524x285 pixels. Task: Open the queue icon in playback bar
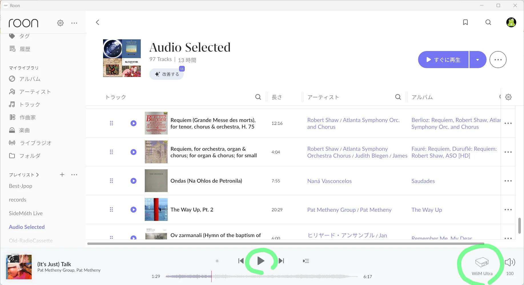(306, 261)
